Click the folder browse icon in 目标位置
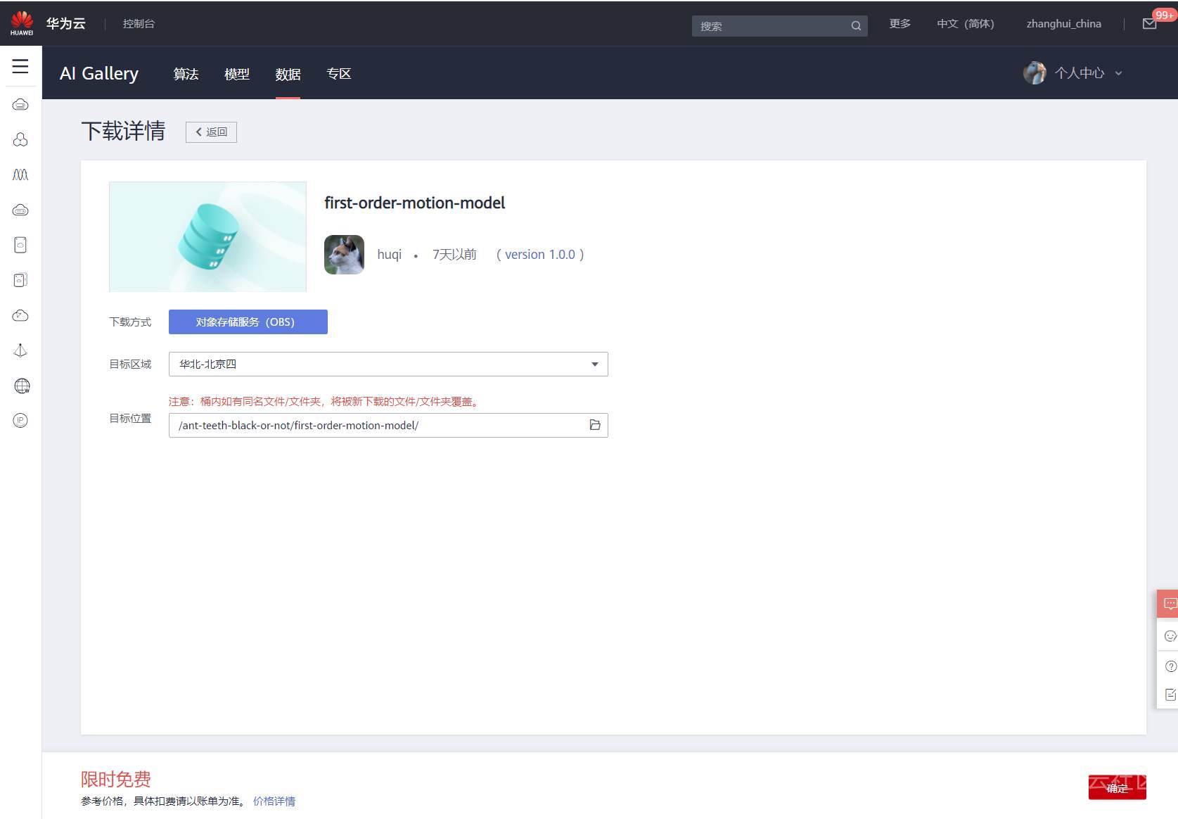Screen dimensions: 1178x819 tap(595, 425)
